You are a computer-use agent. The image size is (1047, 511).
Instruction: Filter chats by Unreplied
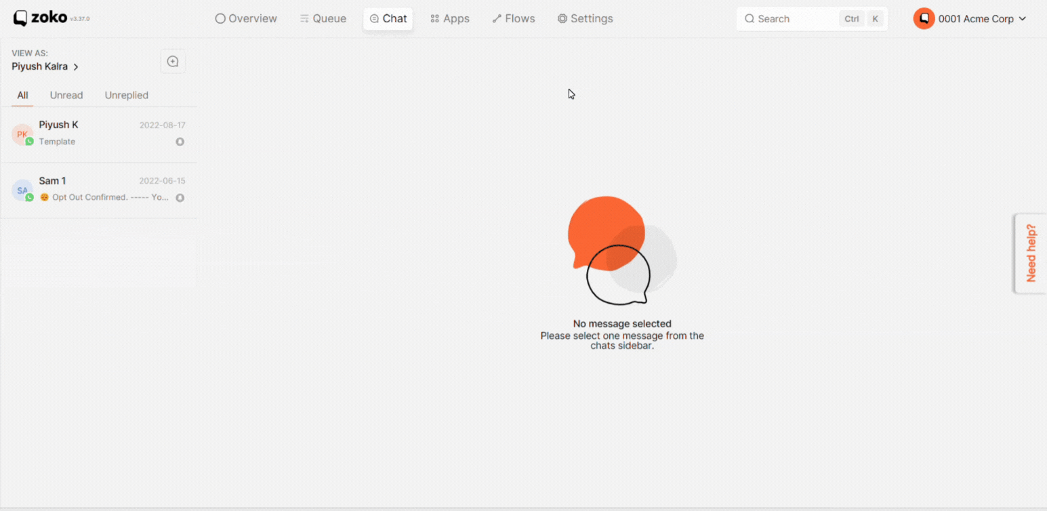[127, 96]
